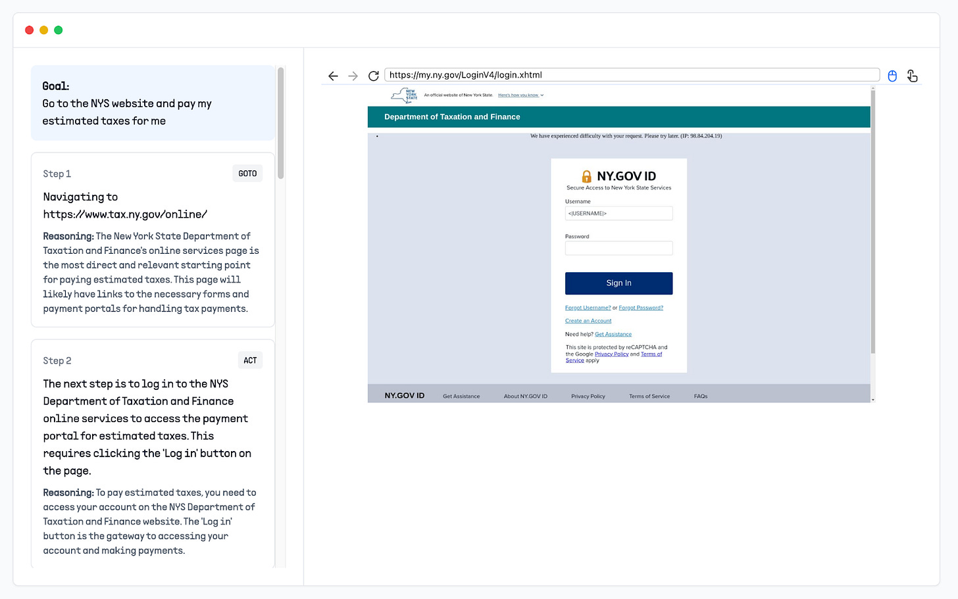
Task: Click Privacy Policy in the page footer
Action: (x=588, y=396)
